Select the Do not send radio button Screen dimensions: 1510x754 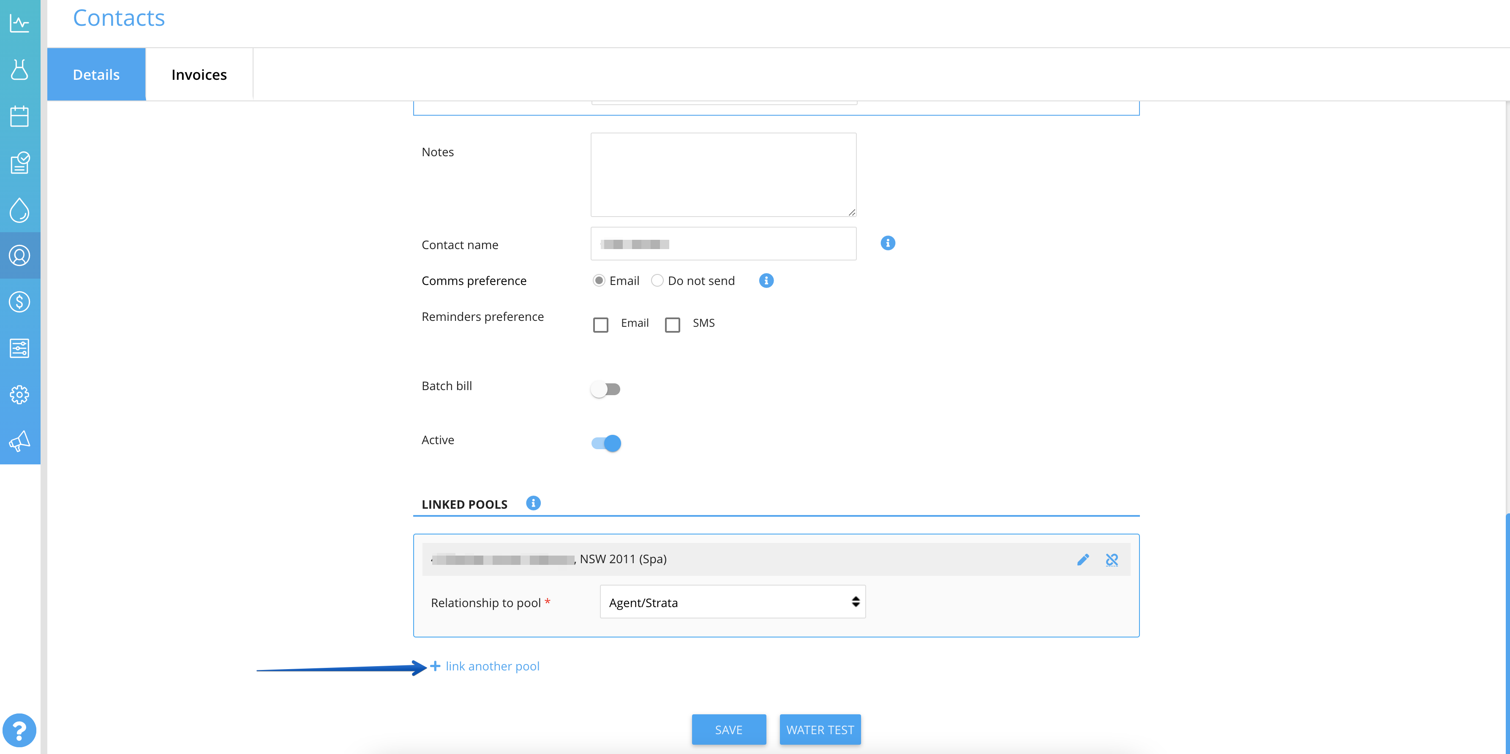click(657, 281)
